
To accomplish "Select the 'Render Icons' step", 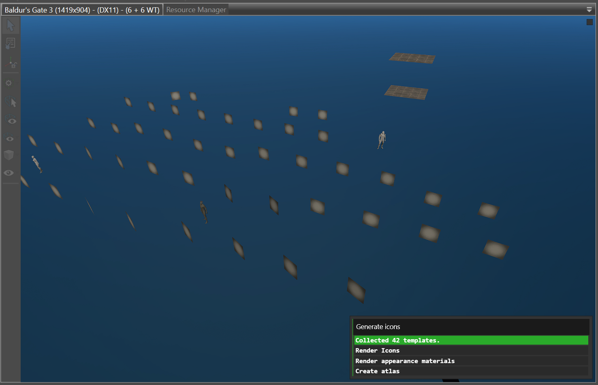I will [471, 351].
